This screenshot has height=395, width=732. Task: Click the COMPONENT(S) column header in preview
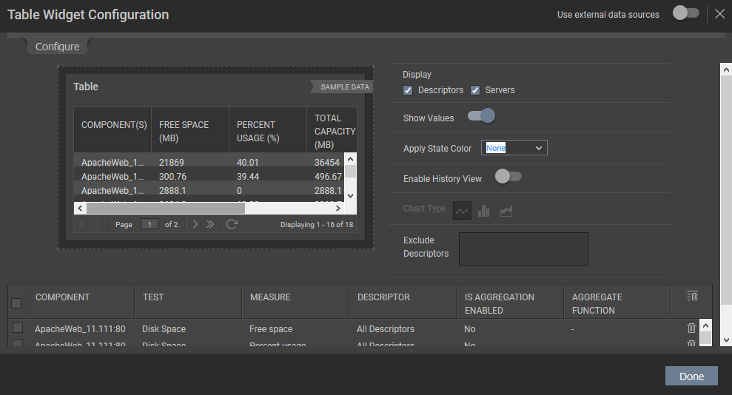(113, 129)
